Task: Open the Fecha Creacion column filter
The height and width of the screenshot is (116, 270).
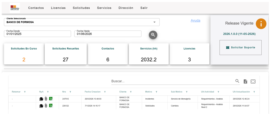Action: point(105,92)
